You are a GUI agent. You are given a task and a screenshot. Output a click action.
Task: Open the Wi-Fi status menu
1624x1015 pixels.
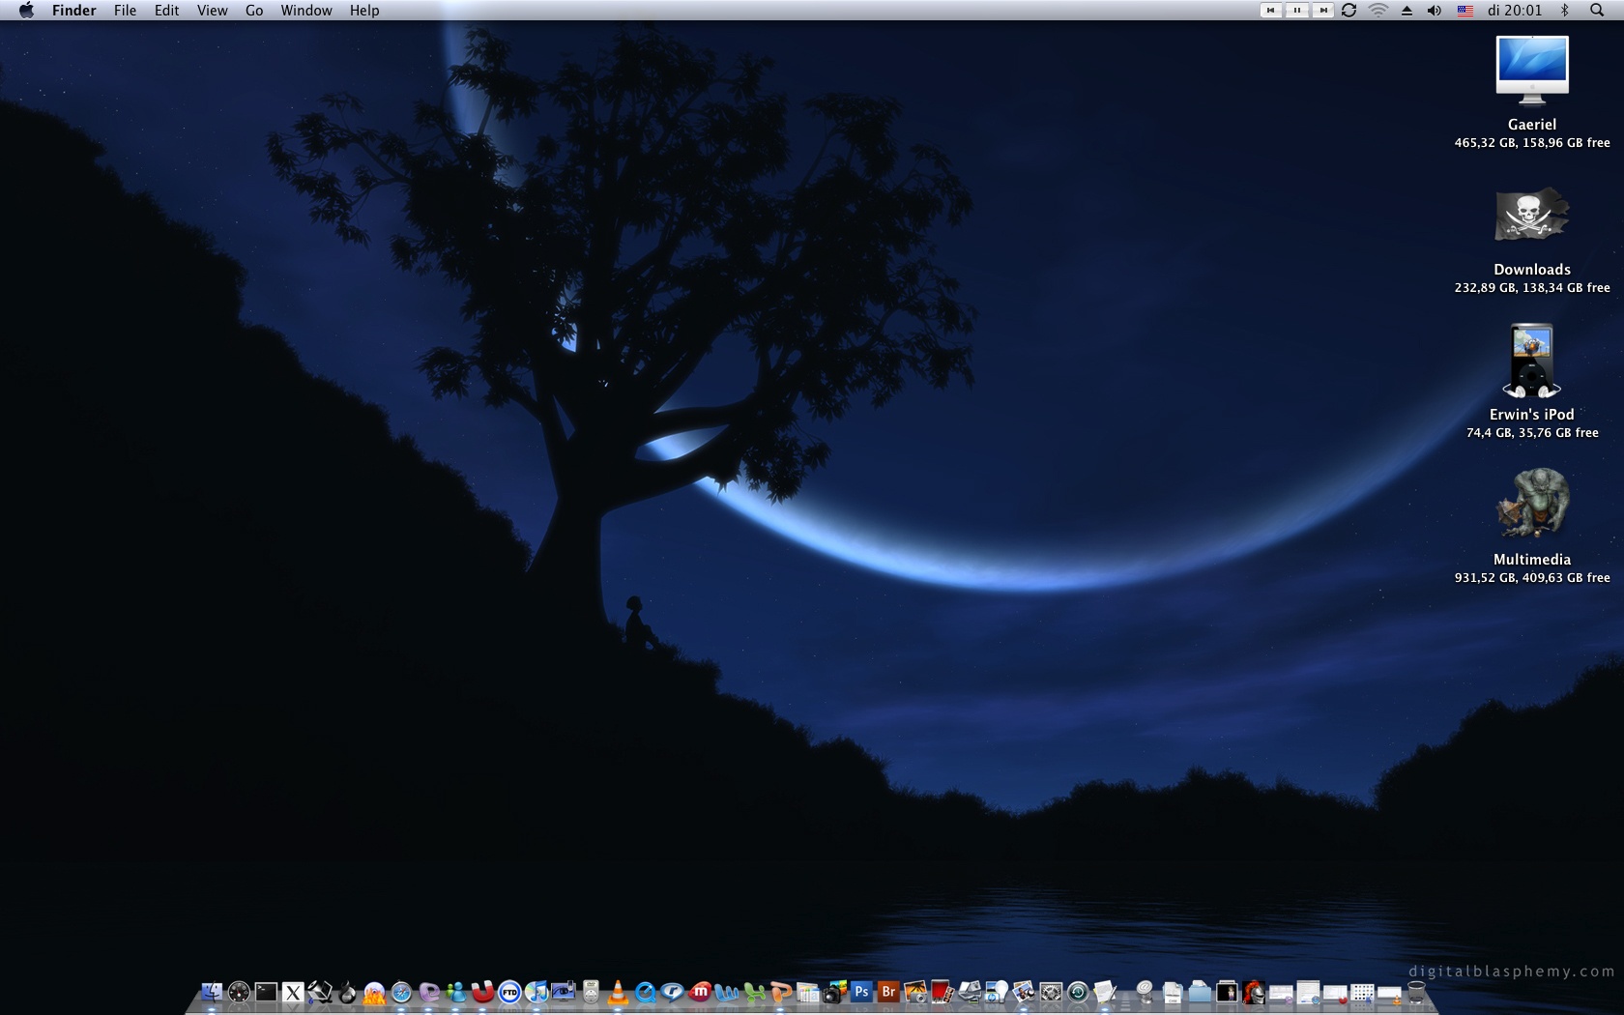(1378, 11)
